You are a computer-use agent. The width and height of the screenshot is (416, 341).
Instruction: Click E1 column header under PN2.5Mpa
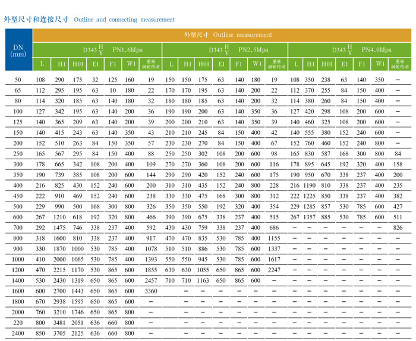(221, 64)
